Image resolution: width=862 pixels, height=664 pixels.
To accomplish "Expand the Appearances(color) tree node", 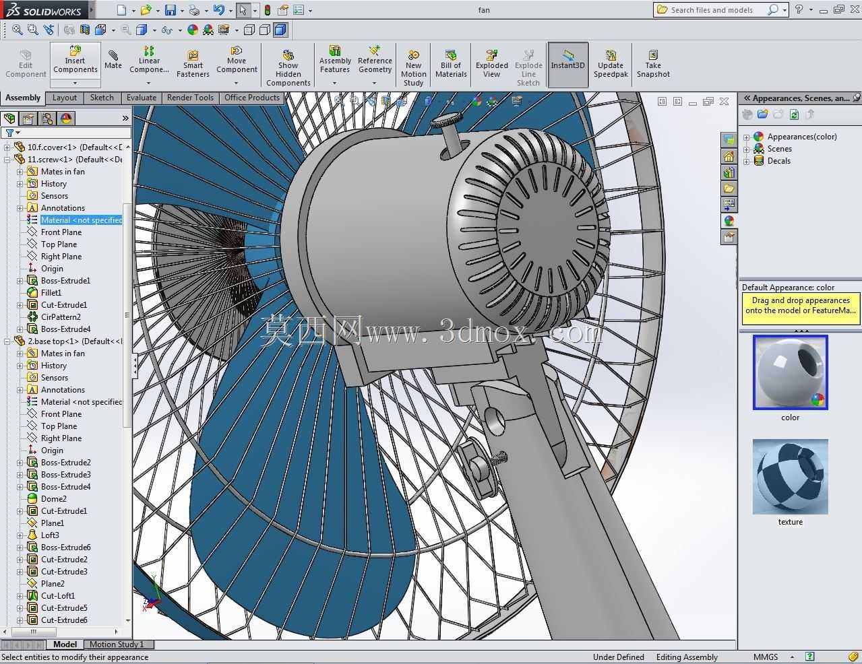I will (747, 137).
